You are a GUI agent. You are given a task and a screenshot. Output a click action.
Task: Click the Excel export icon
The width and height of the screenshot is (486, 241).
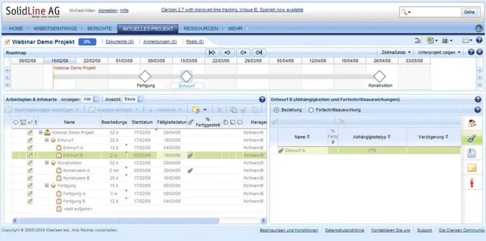coord(430,41)
